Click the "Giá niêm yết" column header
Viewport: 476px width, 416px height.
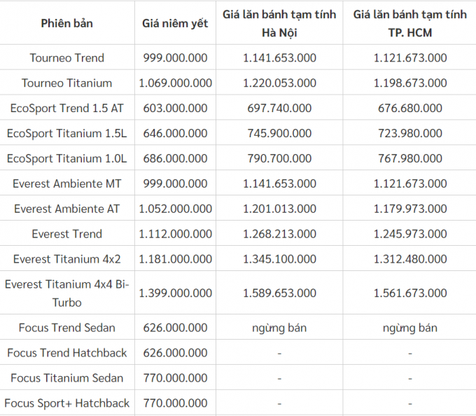click(175, 23)
